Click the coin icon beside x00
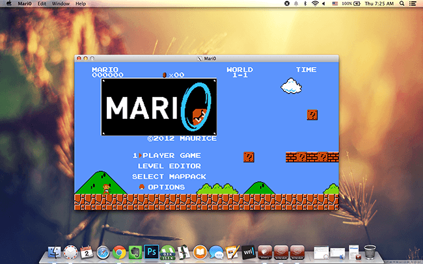This screenshot has height=264, width=423. click(x=164, y=75)
